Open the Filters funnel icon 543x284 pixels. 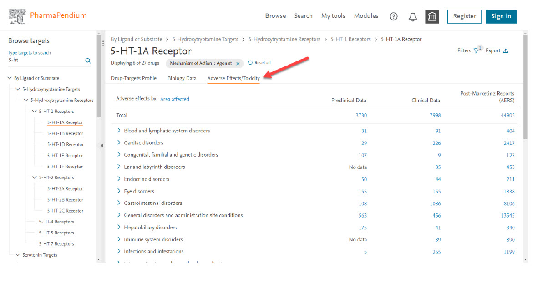pyautogui.click(x=476, y=51)
